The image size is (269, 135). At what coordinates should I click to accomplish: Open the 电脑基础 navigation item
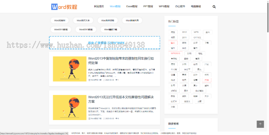(x=196, y=6)
